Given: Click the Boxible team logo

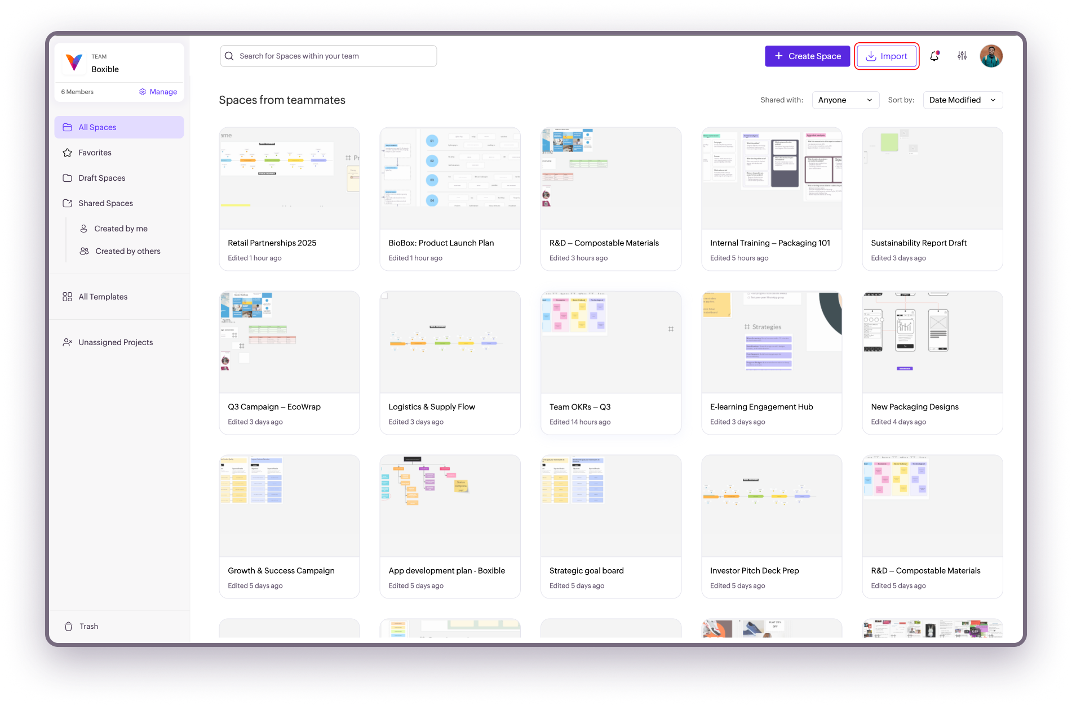Looking at the screenshot, I should point(74,62).
